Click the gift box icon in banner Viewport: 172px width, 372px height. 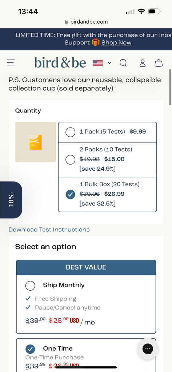96,43
